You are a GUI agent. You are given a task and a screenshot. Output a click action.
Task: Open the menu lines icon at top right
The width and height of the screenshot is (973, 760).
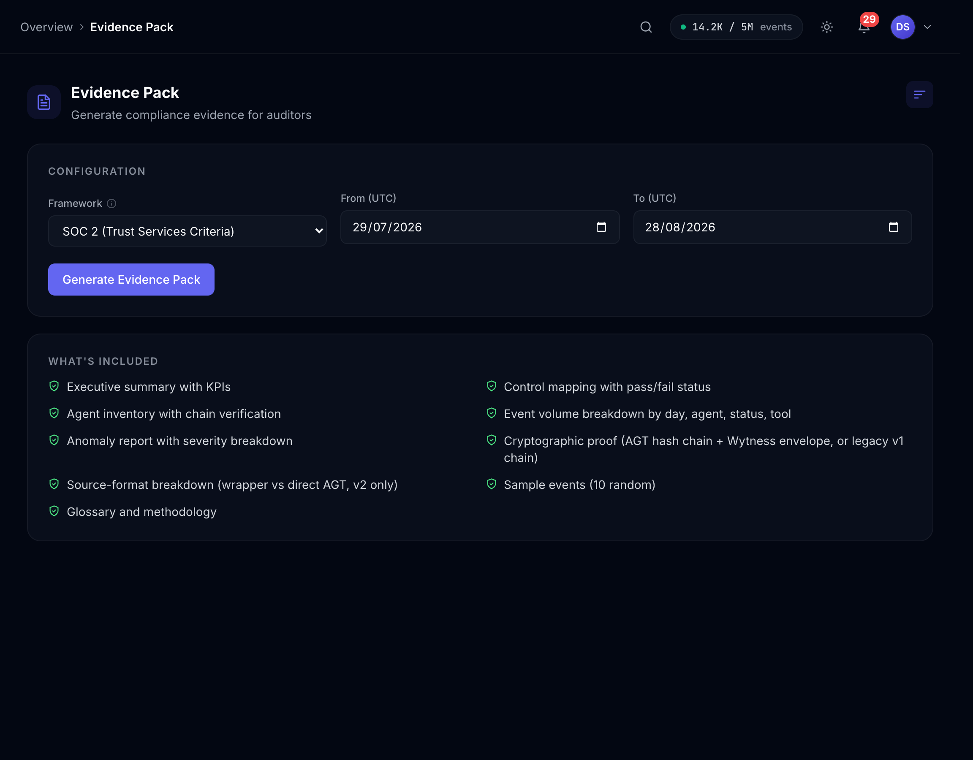coord(919,95)
